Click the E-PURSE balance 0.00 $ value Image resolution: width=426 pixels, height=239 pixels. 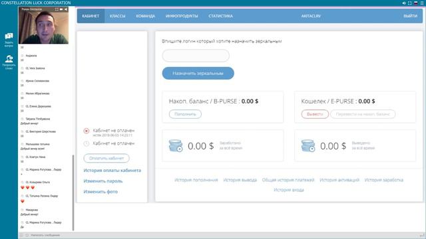coord(367,102)
